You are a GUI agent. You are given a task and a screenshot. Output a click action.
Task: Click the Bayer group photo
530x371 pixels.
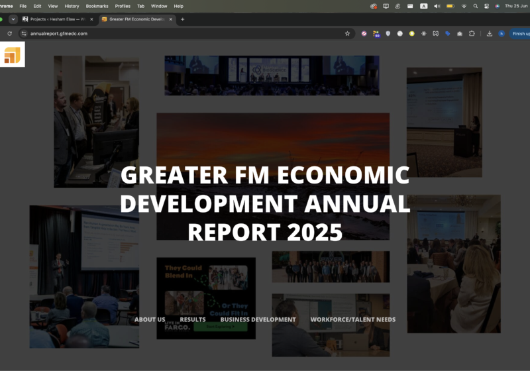click(x=331, y=267)
